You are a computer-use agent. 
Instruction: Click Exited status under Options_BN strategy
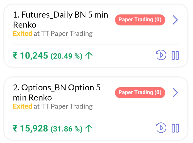(22, 106)
